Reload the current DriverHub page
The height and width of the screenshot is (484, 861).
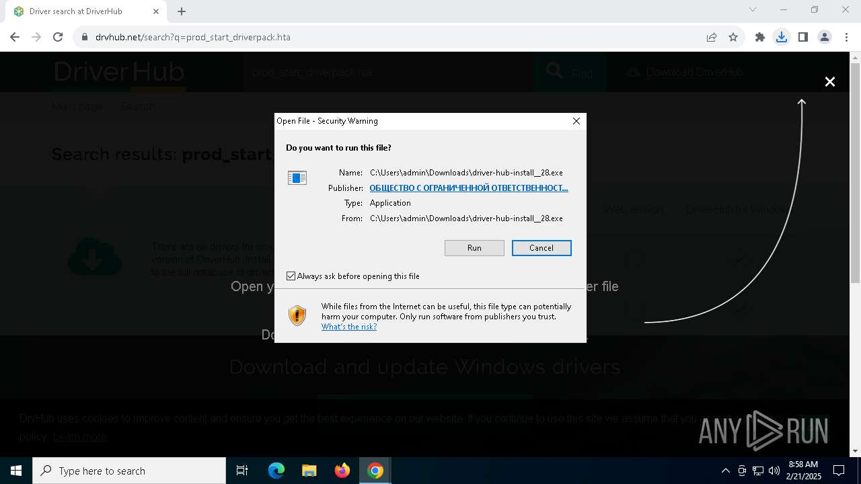click(58, 37)
